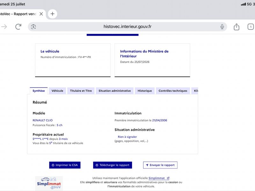255x191 pixels.
Task: Reload the current page
Action: click(x=18, y=27)
